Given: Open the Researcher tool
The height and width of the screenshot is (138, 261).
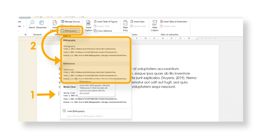Looking at the screenshot, I should point(41,24).
